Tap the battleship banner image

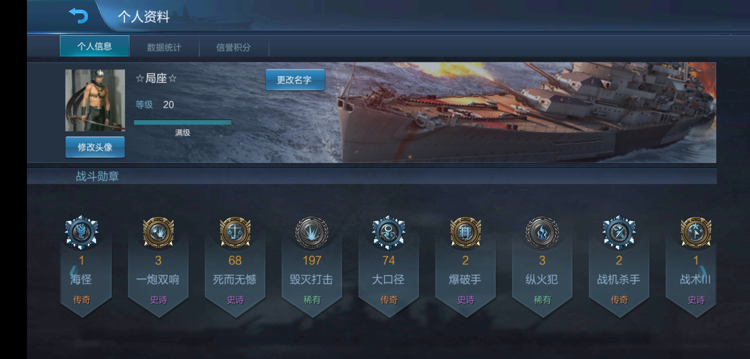[525, 112]
